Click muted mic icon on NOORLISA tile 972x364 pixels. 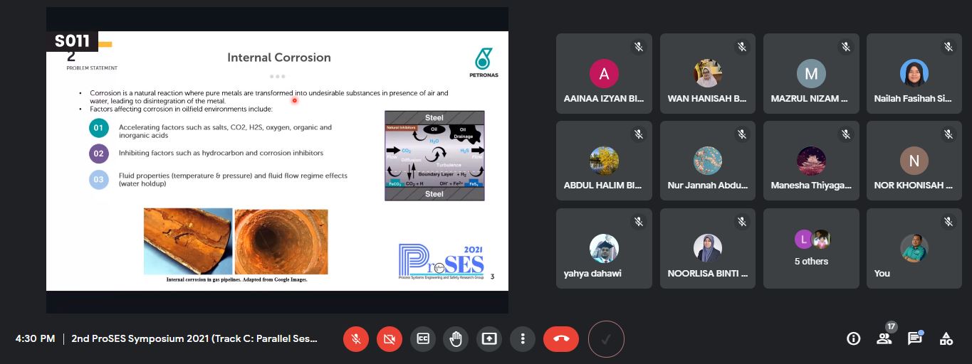[742, 222]
